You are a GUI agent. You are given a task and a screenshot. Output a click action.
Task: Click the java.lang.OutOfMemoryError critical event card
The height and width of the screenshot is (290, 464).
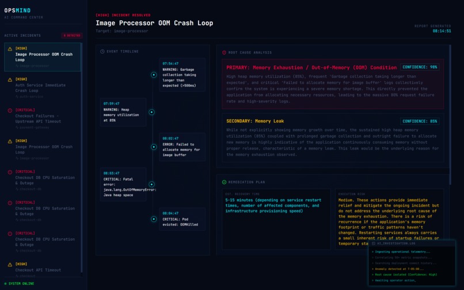[x=123, y=184]
